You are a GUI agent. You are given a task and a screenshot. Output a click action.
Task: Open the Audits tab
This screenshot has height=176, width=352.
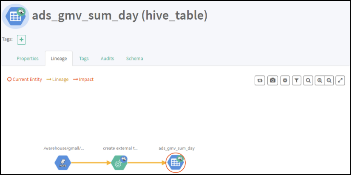tap(107, 59)
